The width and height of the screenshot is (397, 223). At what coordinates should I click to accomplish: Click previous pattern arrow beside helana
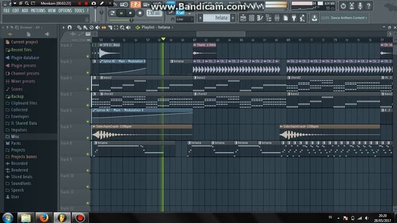click(x=200, y=18)
